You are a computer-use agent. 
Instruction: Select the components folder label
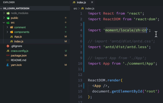[22, 32]
